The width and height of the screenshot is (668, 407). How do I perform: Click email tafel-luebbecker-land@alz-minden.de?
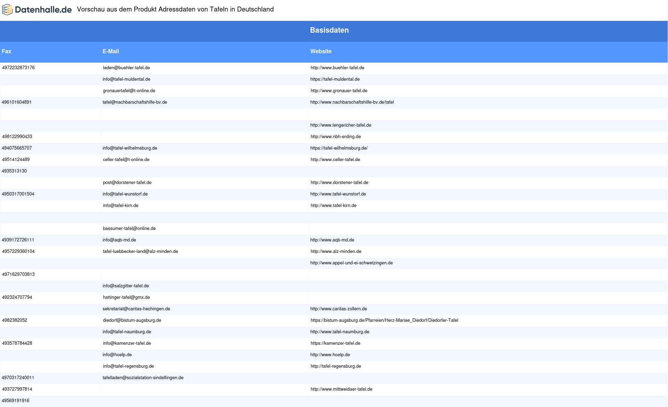[x=140, y=252]
